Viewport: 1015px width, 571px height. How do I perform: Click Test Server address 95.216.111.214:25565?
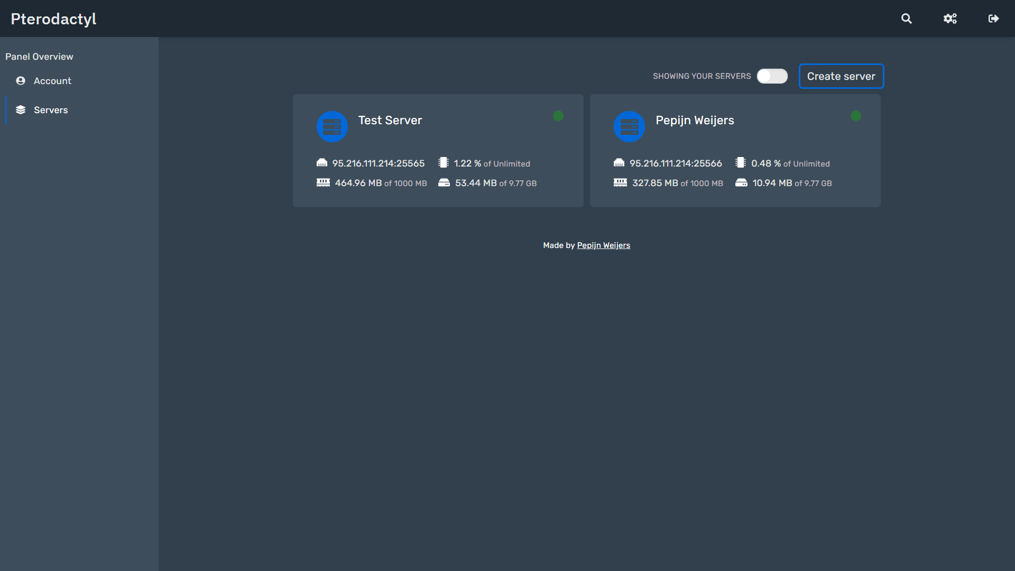(x=378, y=163)
